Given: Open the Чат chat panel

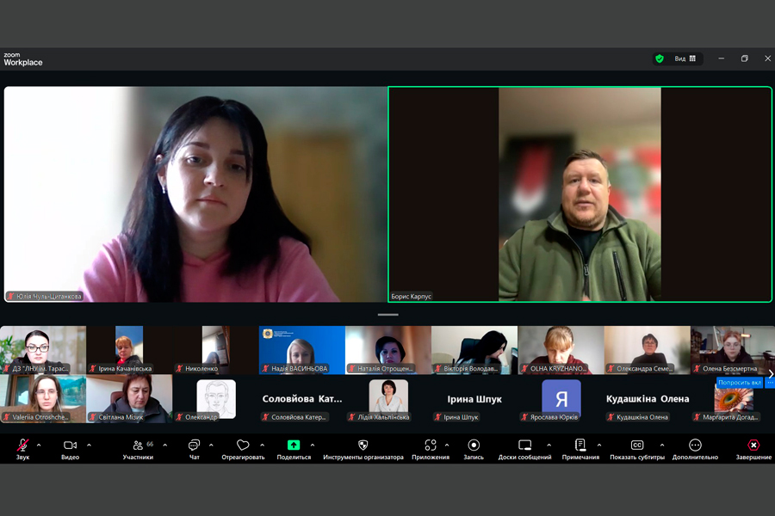Looking at the screenshot, I should click(x=195, y=449).
